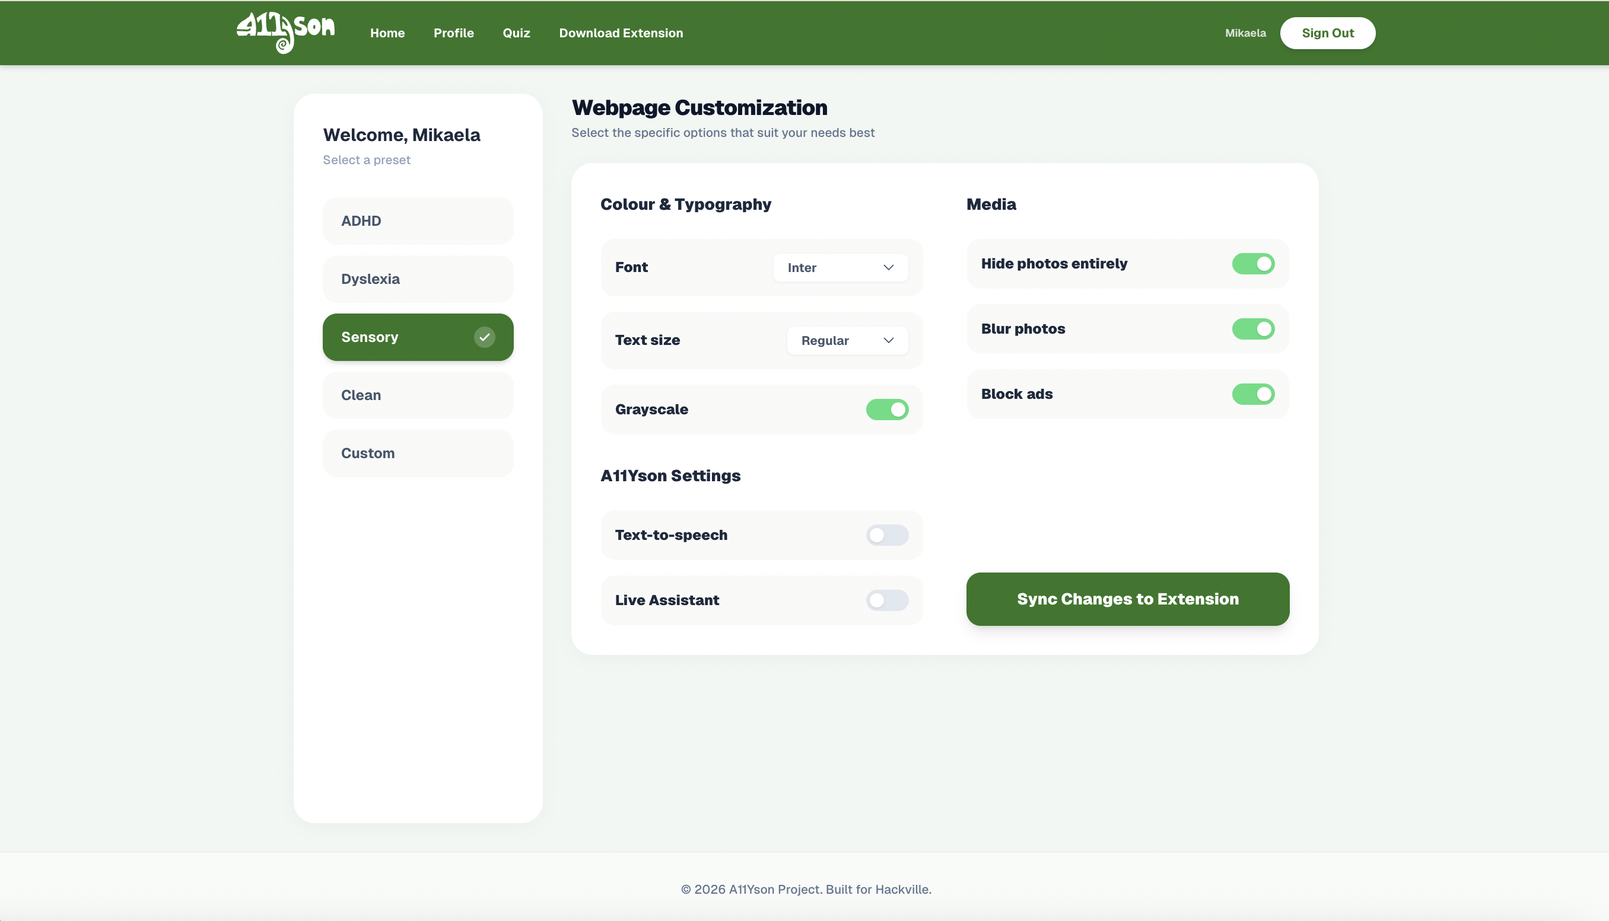This screenshot has width=1609, height=921.
Task: Select the Custom preset option
Action: [x=418, y=453]
